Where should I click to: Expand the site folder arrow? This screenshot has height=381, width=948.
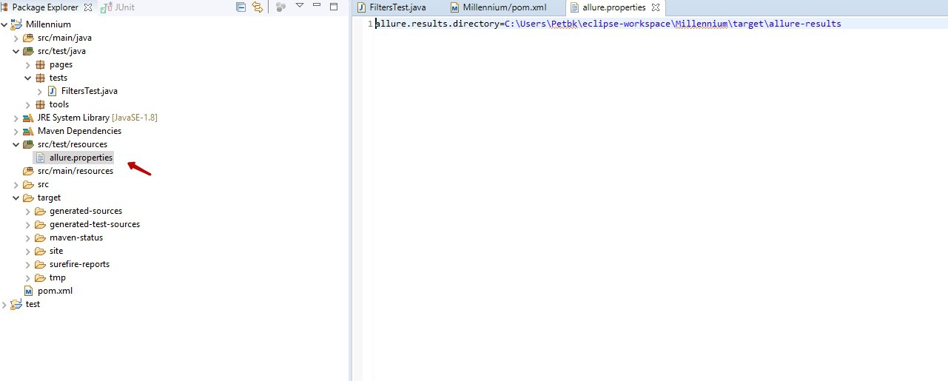pos(28,251)
